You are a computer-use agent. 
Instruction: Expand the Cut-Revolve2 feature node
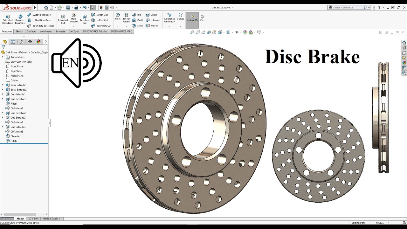pyautogui.click(x=3, y=113)
